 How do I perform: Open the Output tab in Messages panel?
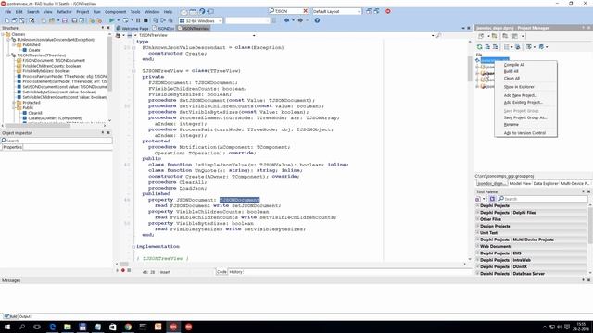[25, 316]
